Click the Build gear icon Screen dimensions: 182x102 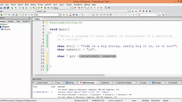[x=39, y=8]
